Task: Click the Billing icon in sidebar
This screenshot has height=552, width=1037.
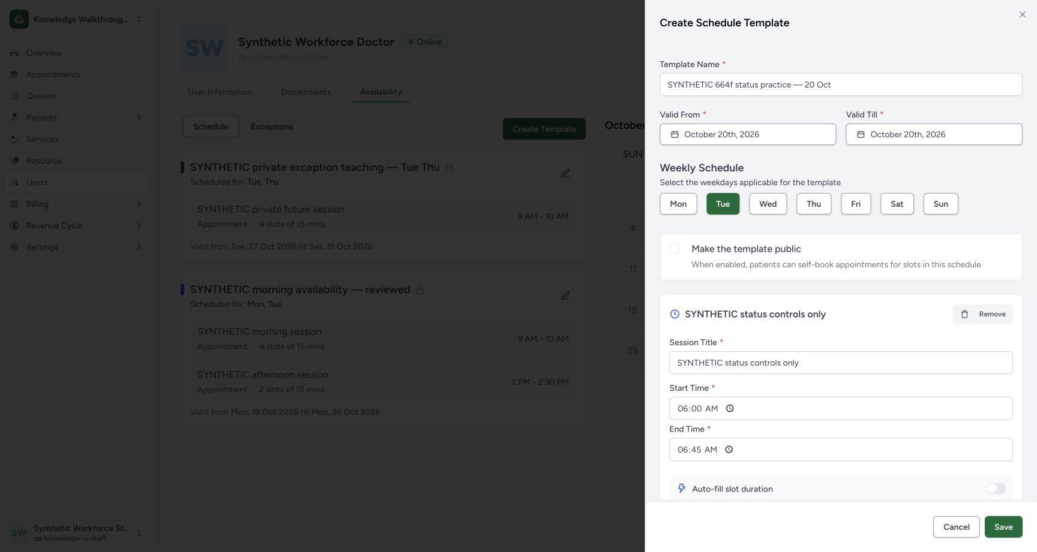Action: click(14, 204)
